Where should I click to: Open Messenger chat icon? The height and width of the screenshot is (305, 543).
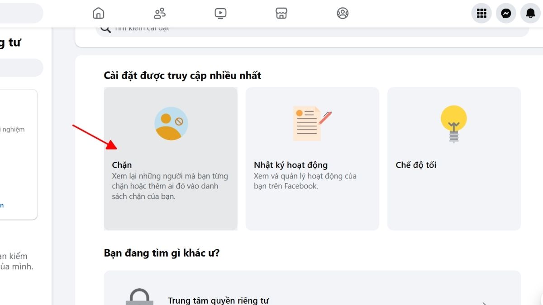click(506, 14)
